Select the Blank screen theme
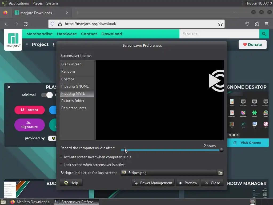This screenshot has height=205, width=273. click(x=77, y=64)
